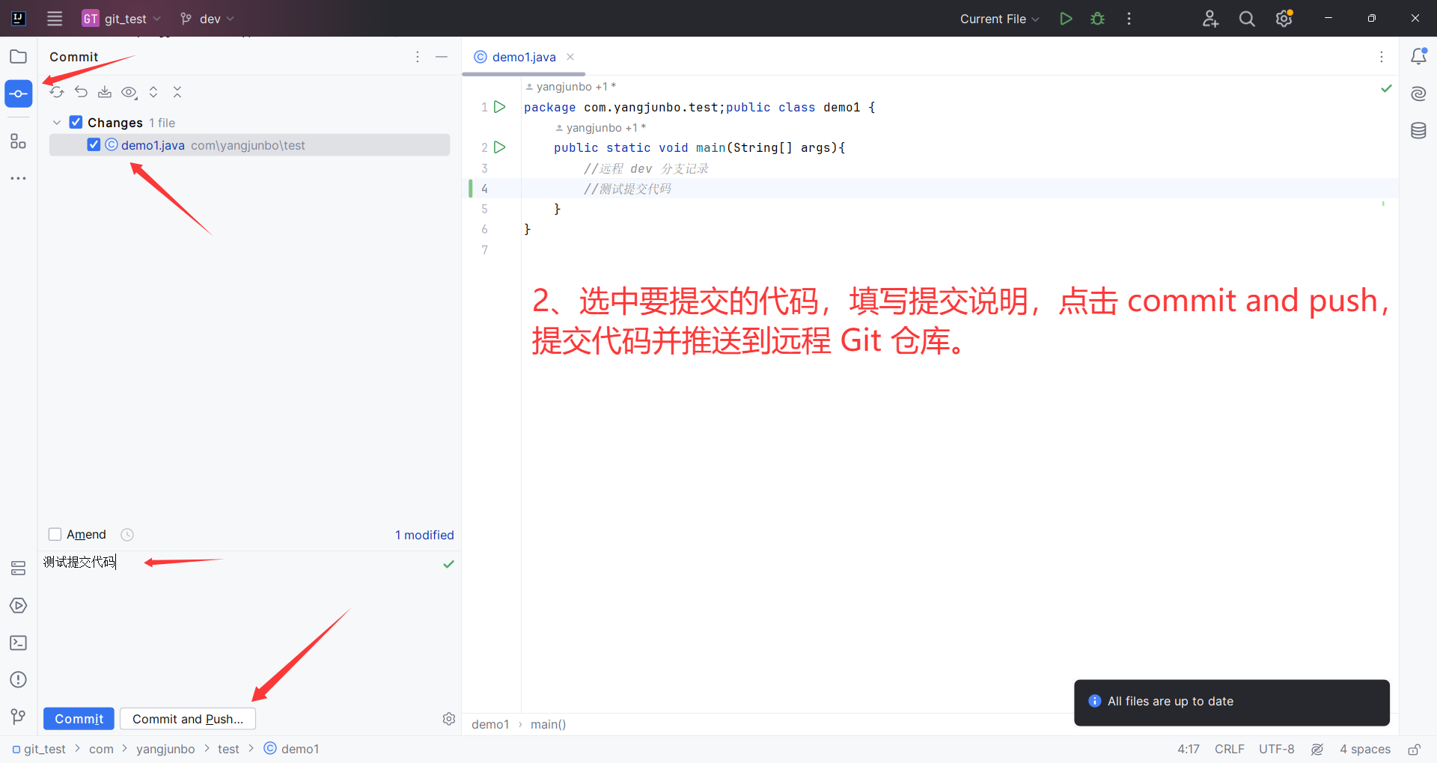1437x763 pixels.
Task: Open the Current File run configuration dropdown
Action: pyautogui.click(x=998, y=19)
